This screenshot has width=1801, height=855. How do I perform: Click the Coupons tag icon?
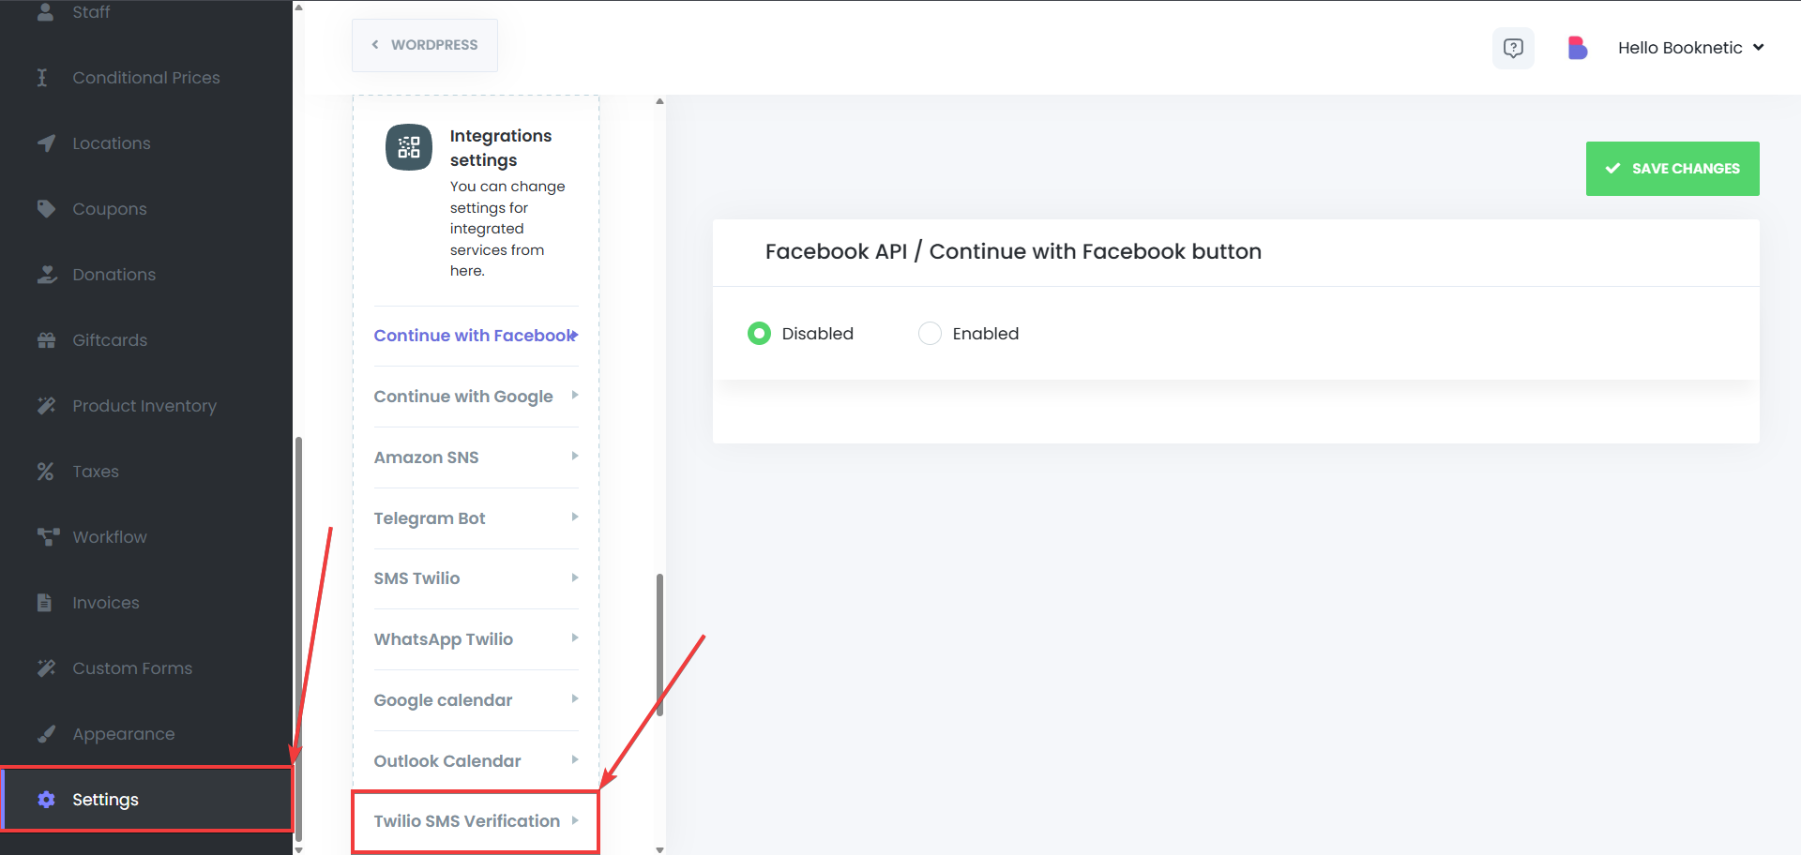(46, 208)
